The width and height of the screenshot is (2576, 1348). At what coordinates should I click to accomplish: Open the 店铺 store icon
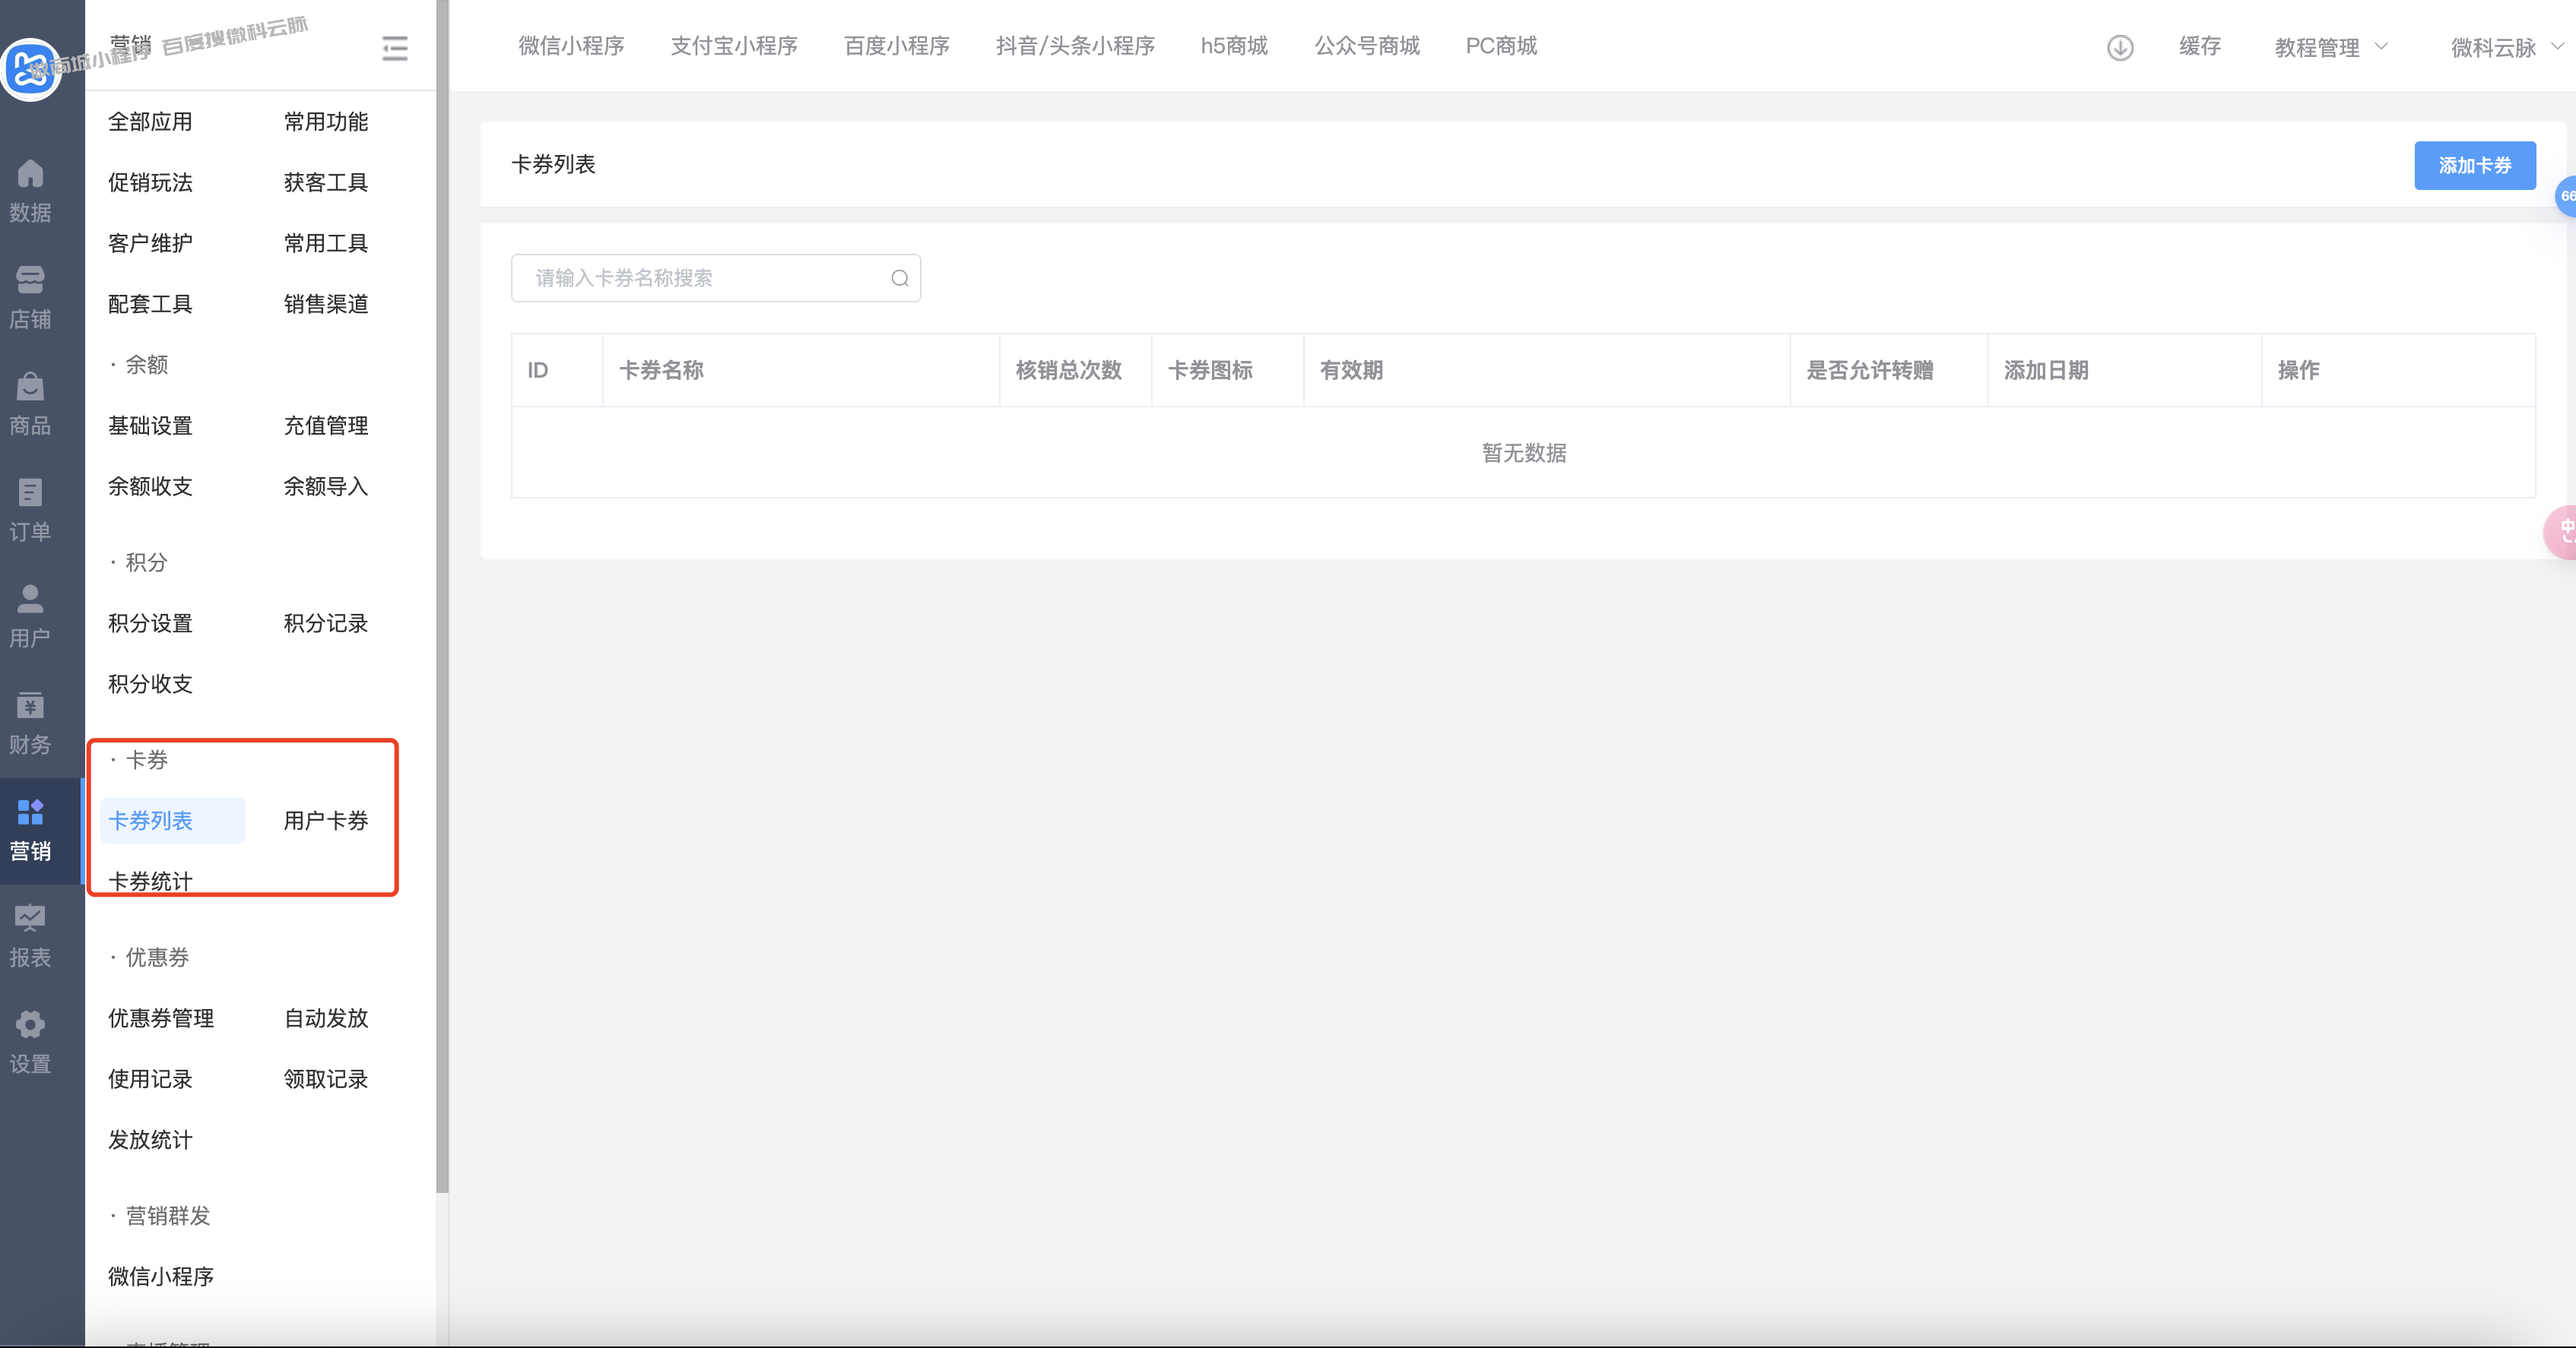(x=30, y=281)
